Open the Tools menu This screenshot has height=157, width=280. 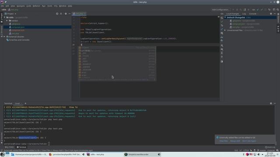[49, 6]
